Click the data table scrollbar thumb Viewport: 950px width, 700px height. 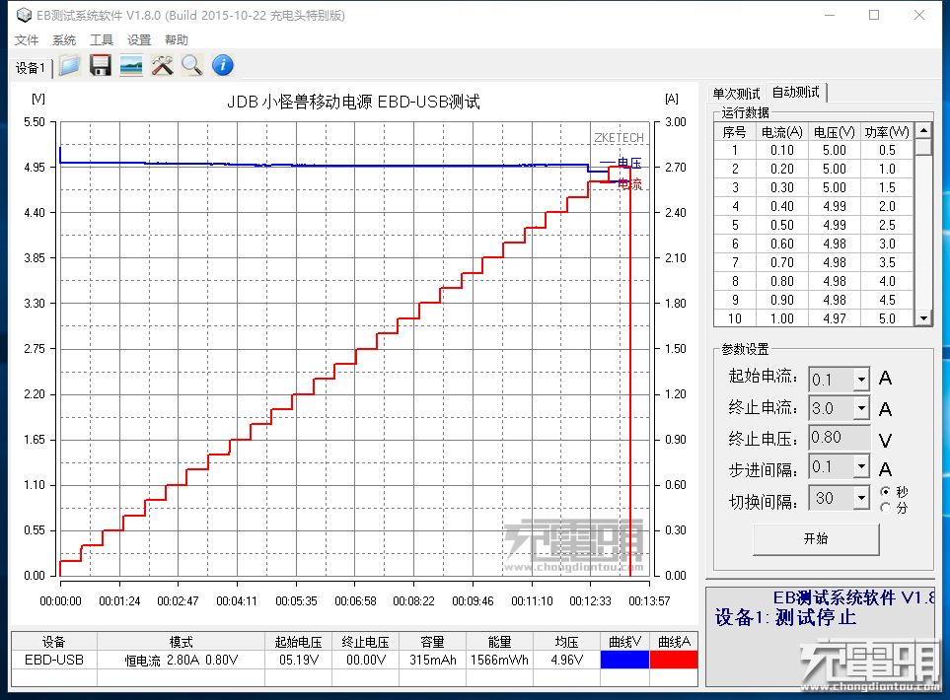click(x=923, y=147)
